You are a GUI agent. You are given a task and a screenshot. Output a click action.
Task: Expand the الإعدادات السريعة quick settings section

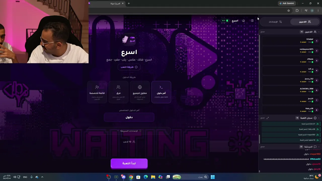pos(129,131)
